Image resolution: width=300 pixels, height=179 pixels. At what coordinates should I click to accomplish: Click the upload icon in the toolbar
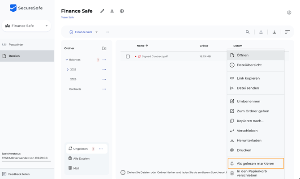261,32
